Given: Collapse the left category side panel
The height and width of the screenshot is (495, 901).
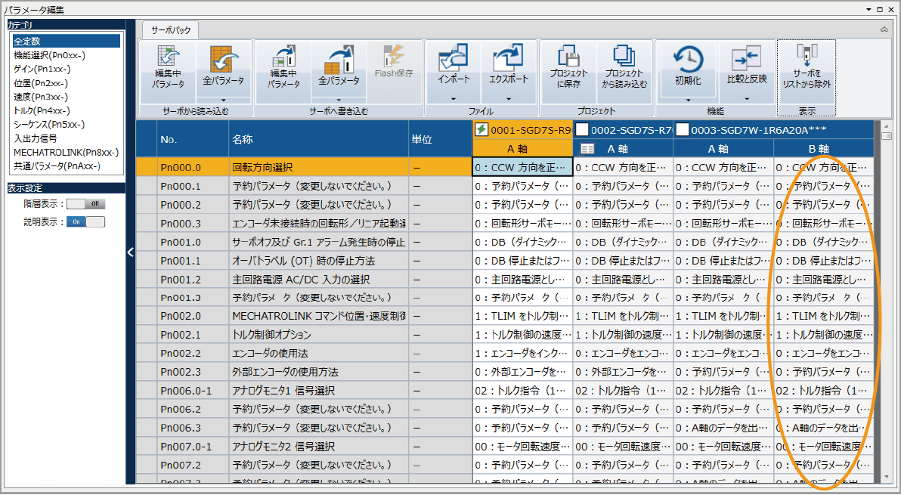Looking at the screenshot, I should [130, 252].
